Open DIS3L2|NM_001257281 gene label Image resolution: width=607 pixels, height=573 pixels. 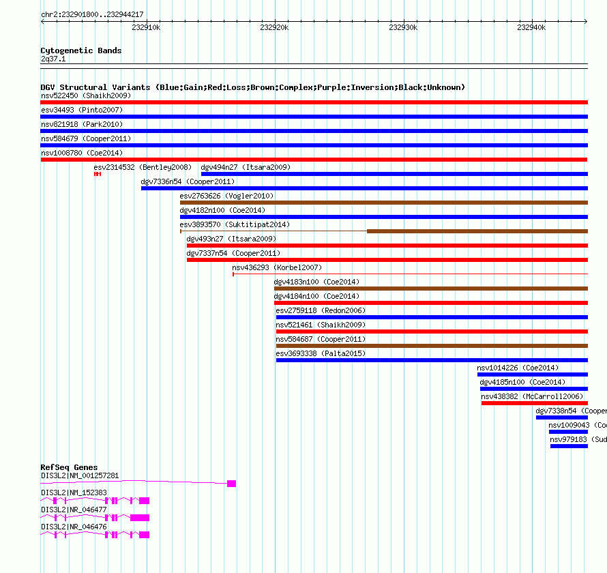(x=80, y=475)
